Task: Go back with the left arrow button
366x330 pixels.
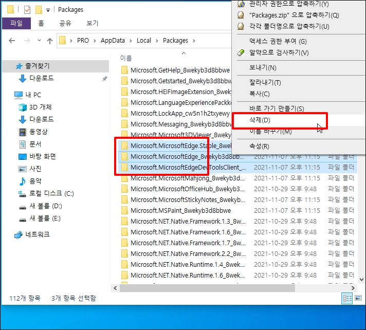Action: (x=12, y=41)
